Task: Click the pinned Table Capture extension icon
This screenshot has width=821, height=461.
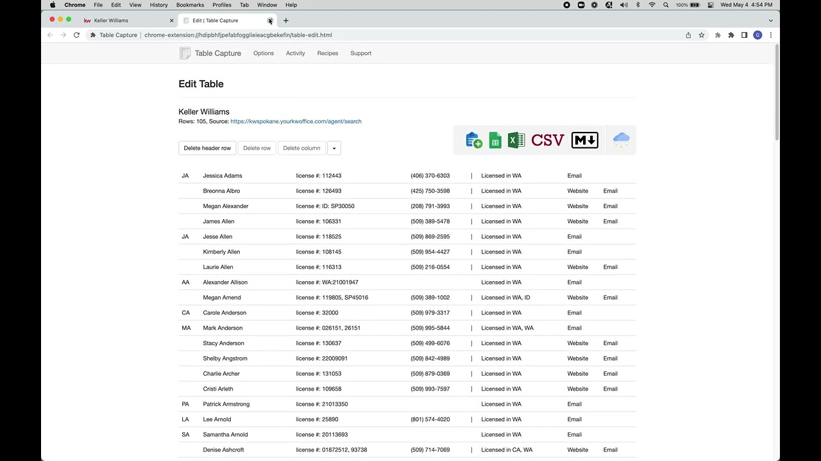Action: click(718, 35)
